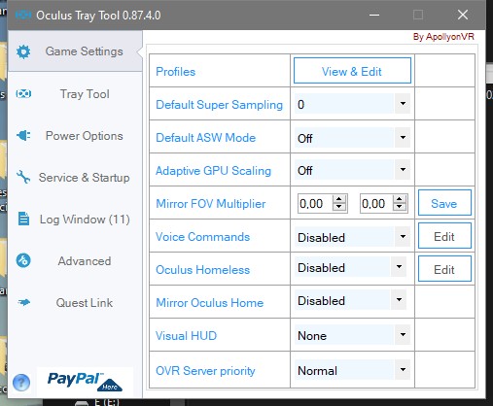Click the Profiles label
This screenshot has width=493, height=406.
tap(176, 72)
